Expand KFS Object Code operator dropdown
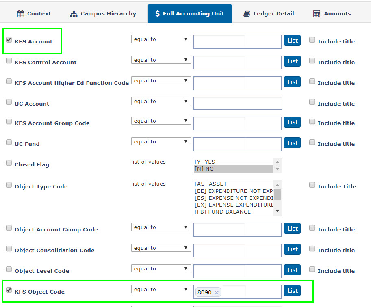Viewport: 371px width, 307px height. [x=161, y=290]
